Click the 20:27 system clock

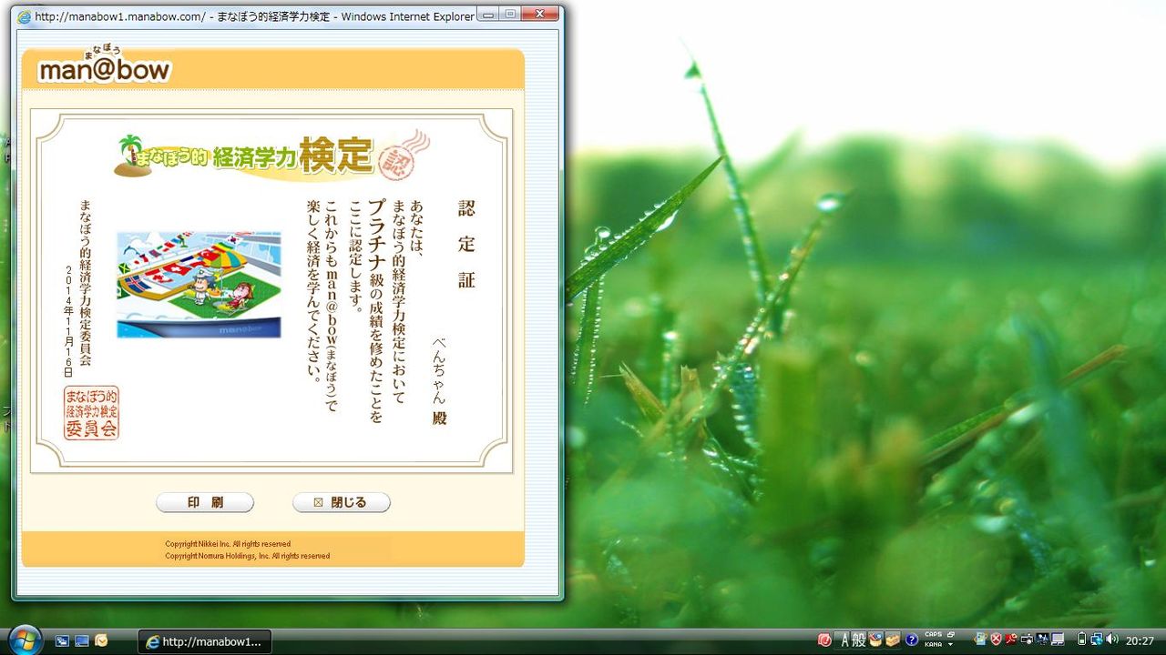coord(1140,640)
